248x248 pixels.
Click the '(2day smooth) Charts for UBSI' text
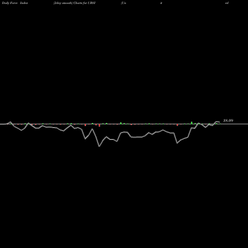74,3
